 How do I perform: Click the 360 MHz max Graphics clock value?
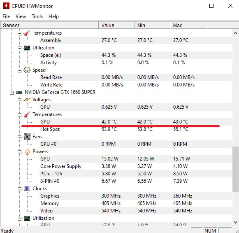point(183,196)
